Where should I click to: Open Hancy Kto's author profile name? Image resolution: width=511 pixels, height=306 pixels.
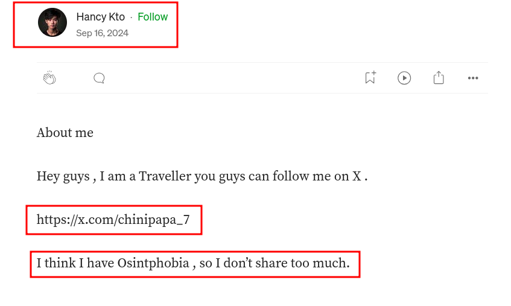tap(100, 17)
